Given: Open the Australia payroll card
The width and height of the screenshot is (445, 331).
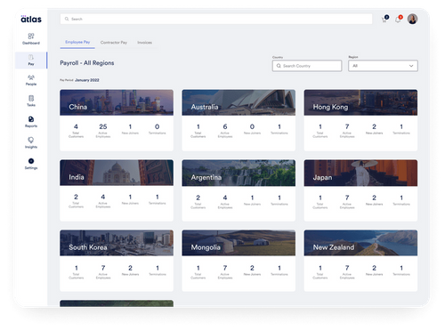Looking at the screenshot, I should click(x=239, y=120).
